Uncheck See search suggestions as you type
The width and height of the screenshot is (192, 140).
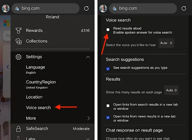[108, 69]
